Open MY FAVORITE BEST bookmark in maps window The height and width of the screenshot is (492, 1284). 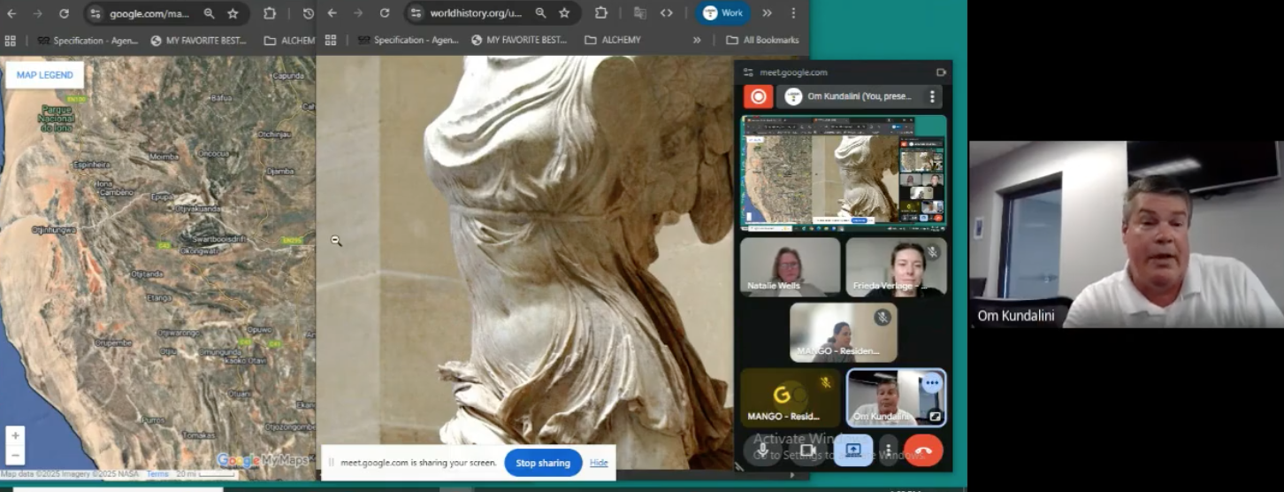point(199,40)
